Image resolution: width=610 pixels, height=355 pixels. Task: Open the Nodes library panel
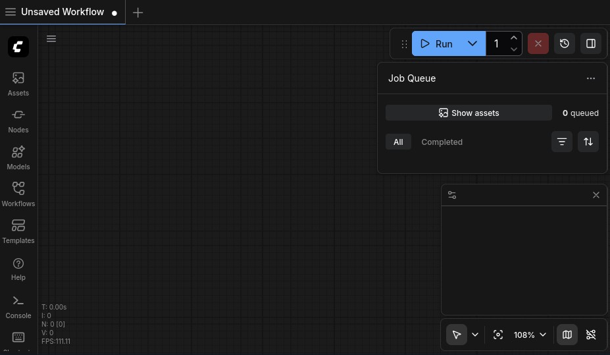tap(18, 121)
